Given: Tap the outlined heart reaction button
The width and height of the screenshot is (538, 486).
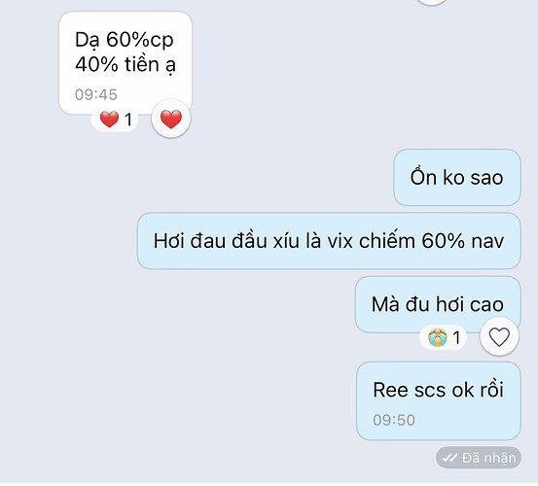Looking at the screenshot, I should pos(499,336).
